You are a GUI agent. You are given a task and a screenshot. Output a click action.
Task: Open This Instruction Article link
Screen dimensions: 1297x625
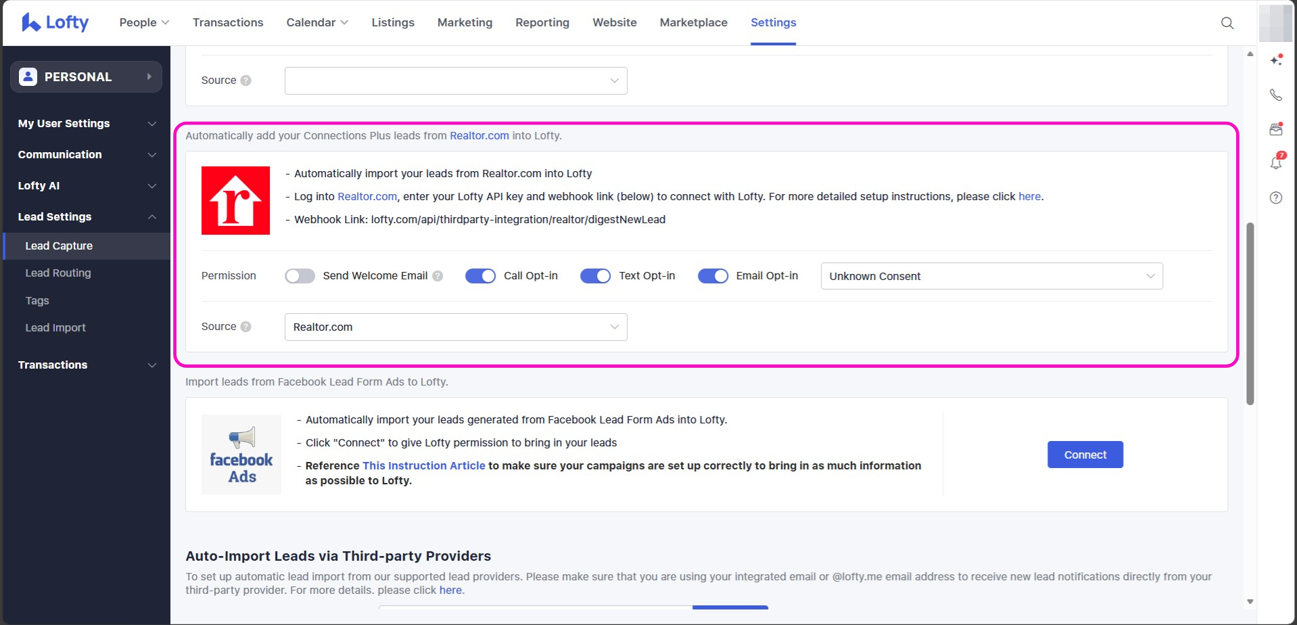click(423, 465)
